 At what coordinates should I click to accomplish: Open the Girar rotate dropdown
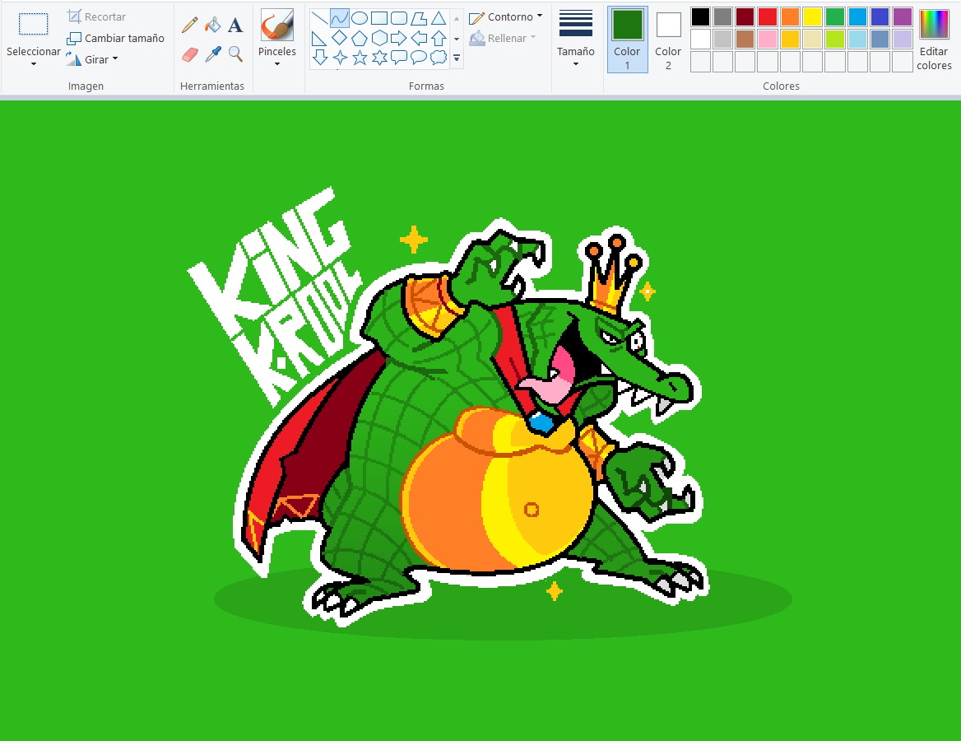(x=115, y=59)
